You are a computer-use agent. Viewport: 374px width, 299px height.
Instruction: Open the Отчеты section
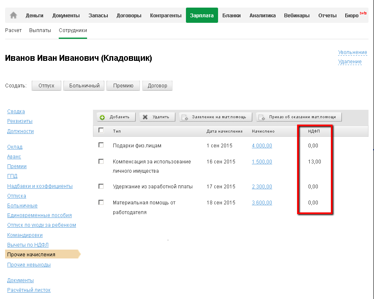(x=328, y=16)
